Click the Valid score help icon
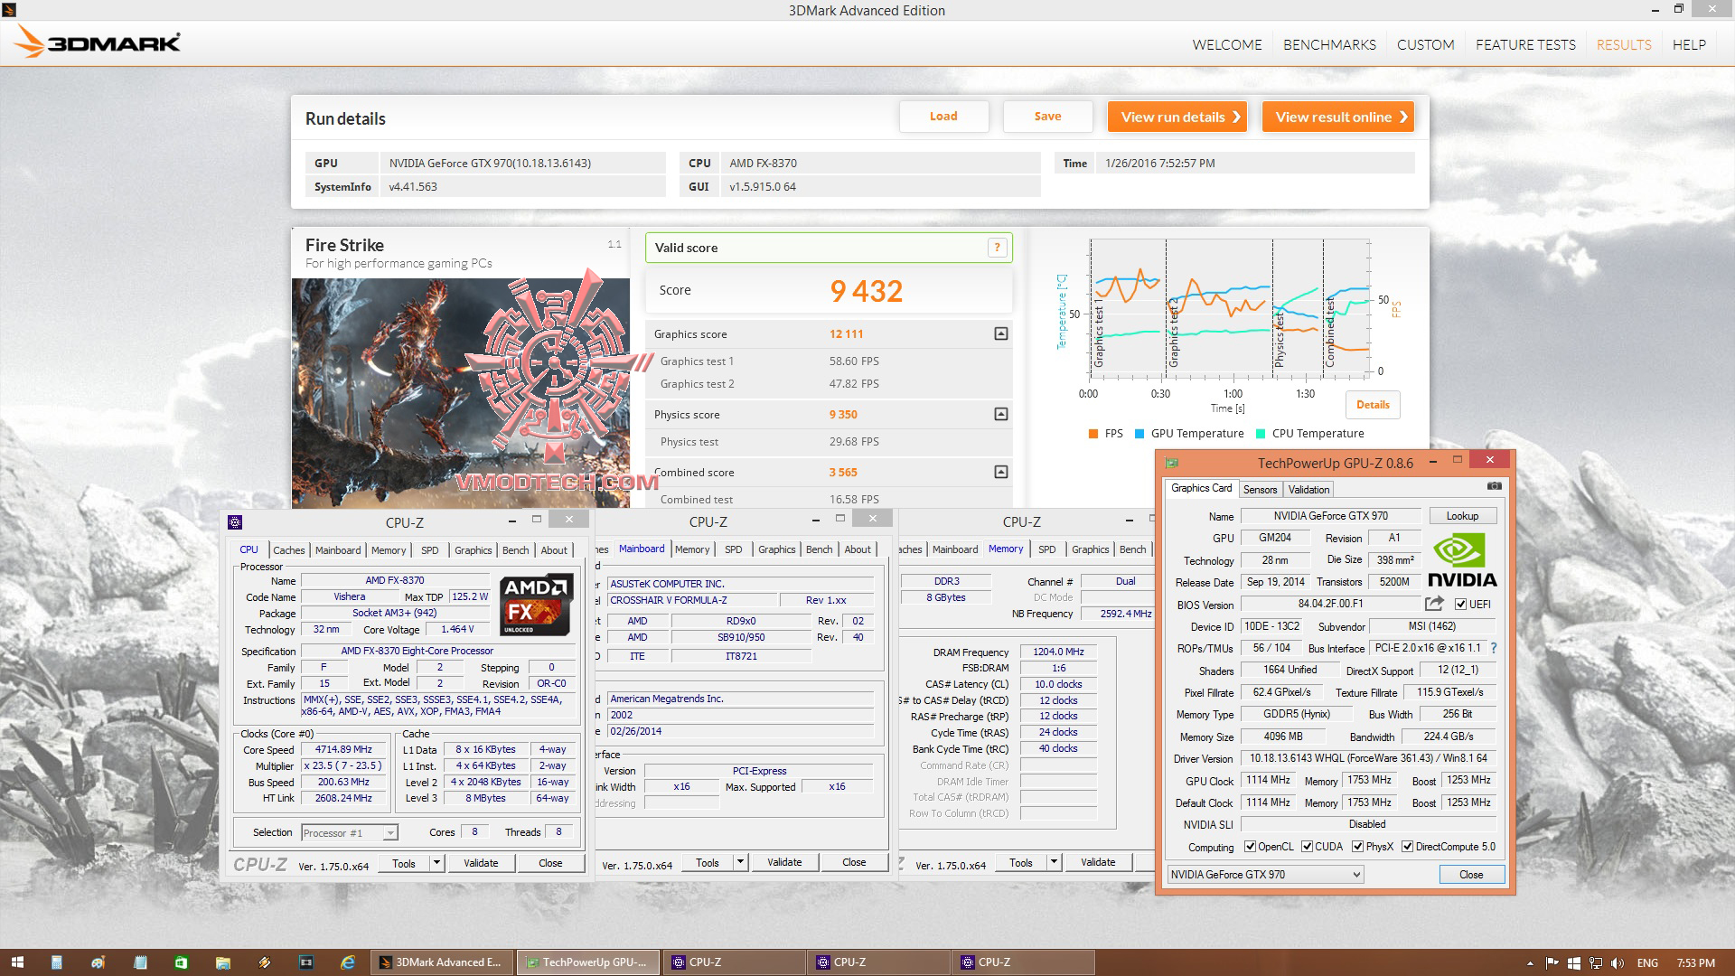Image resolution: width=1735 pixels, height=976 pixels. [x=997, y=248]
